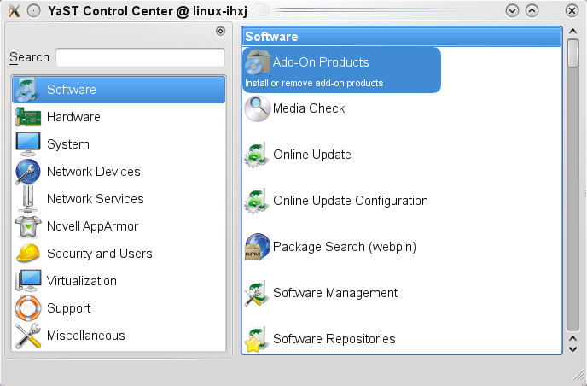
Task: Click the Virtualization computer icon
Action: tap(28, 281)
